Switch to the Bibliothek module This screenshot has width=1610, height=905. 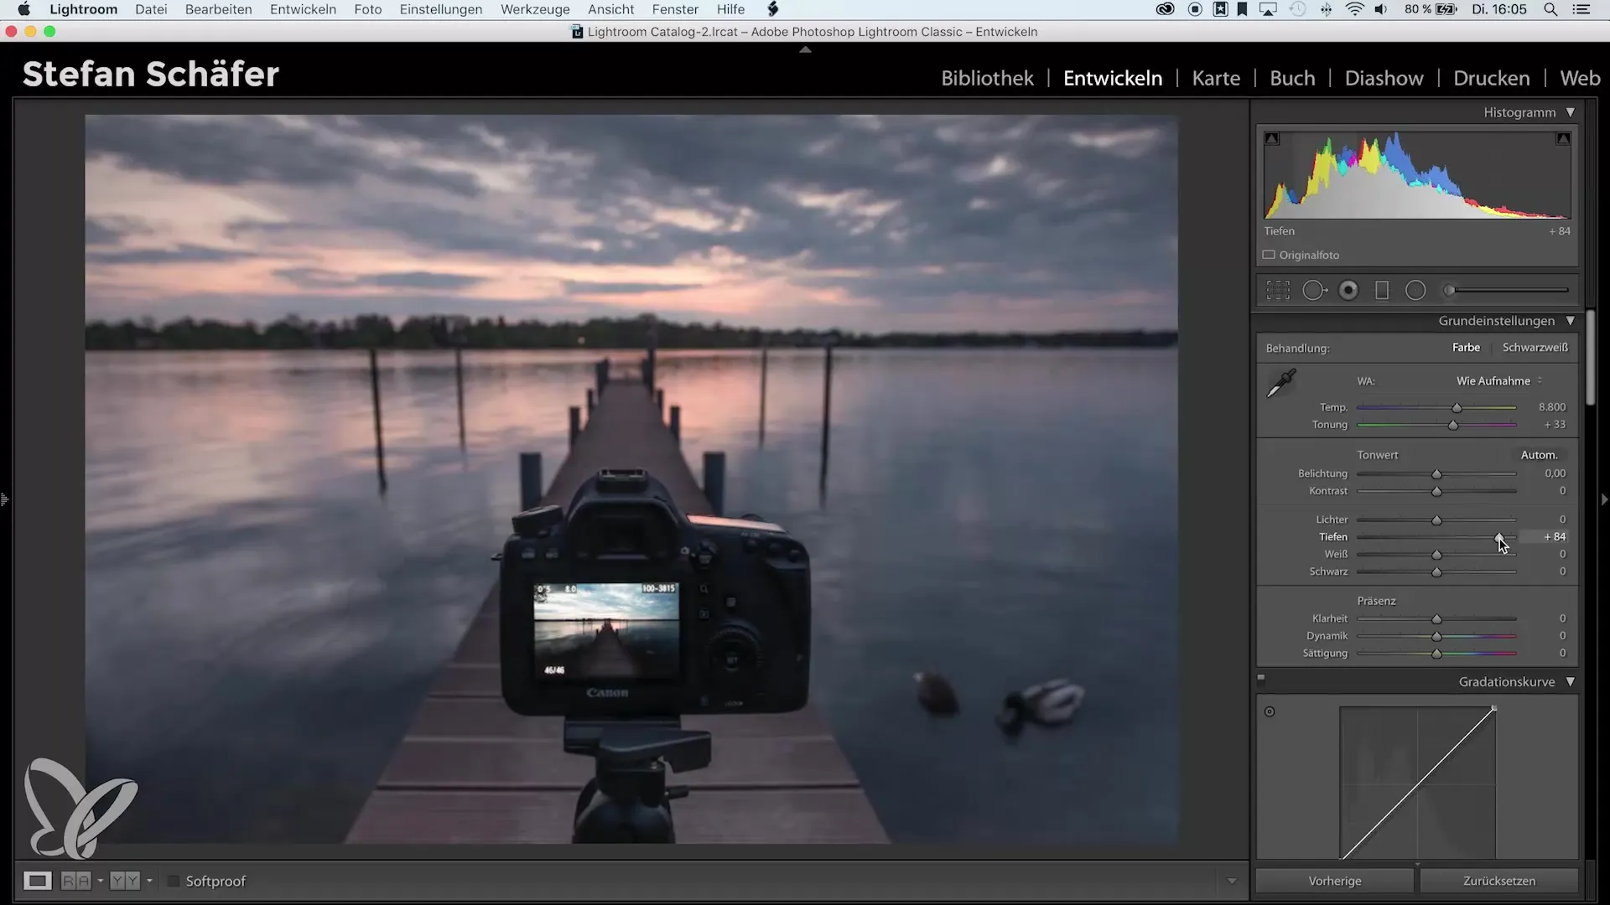[x=987, y=78]
